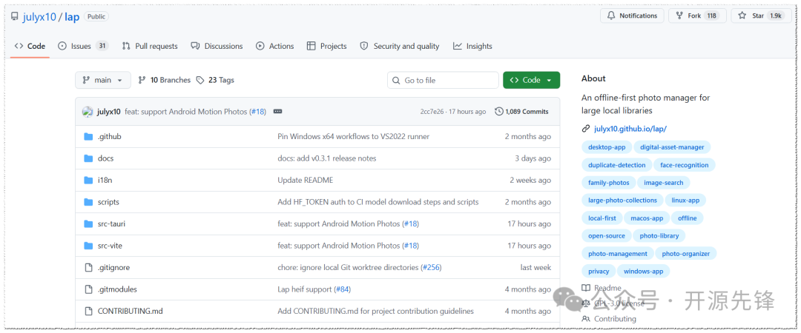This screenshot has width=801, height=333.
Task: Click the scripts folder icon
Action: 88,202
